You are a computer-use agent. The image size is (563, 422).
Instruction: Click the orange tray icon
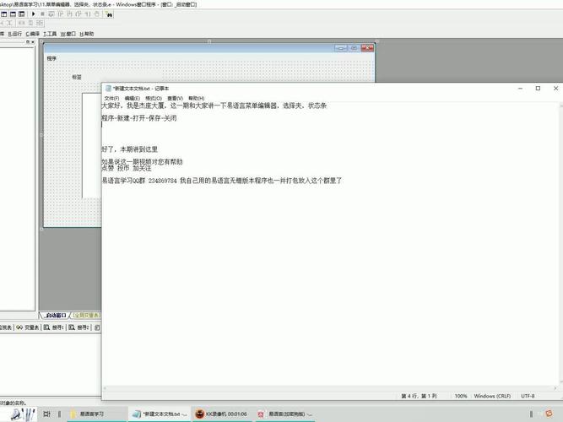point(549,414)
